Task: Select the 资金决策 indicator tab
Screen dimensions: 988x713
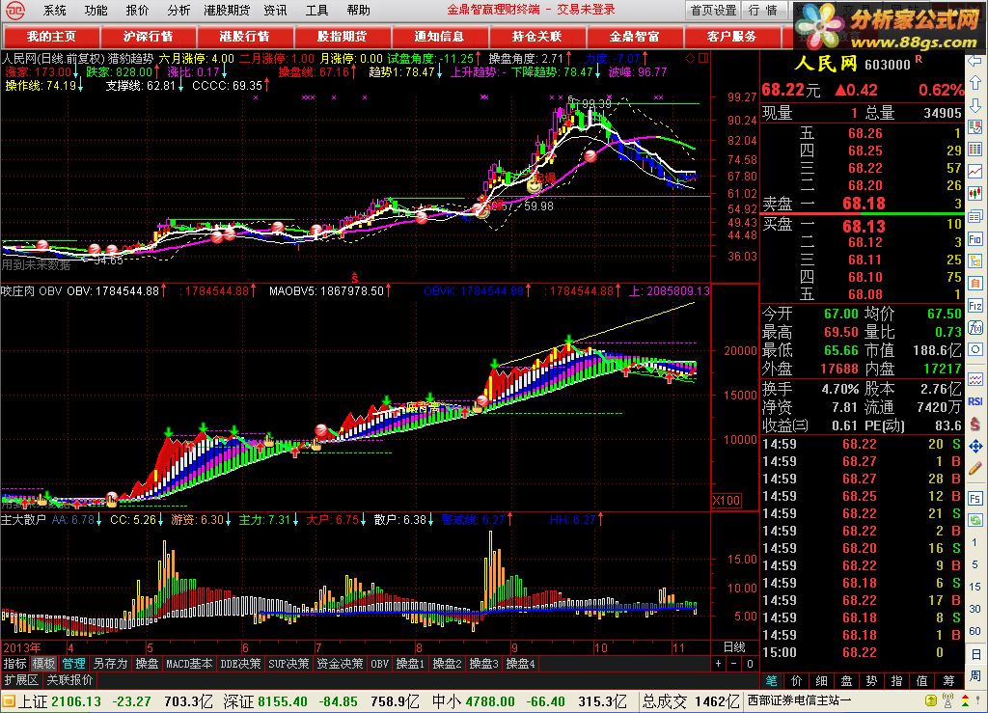Action: 340,663
